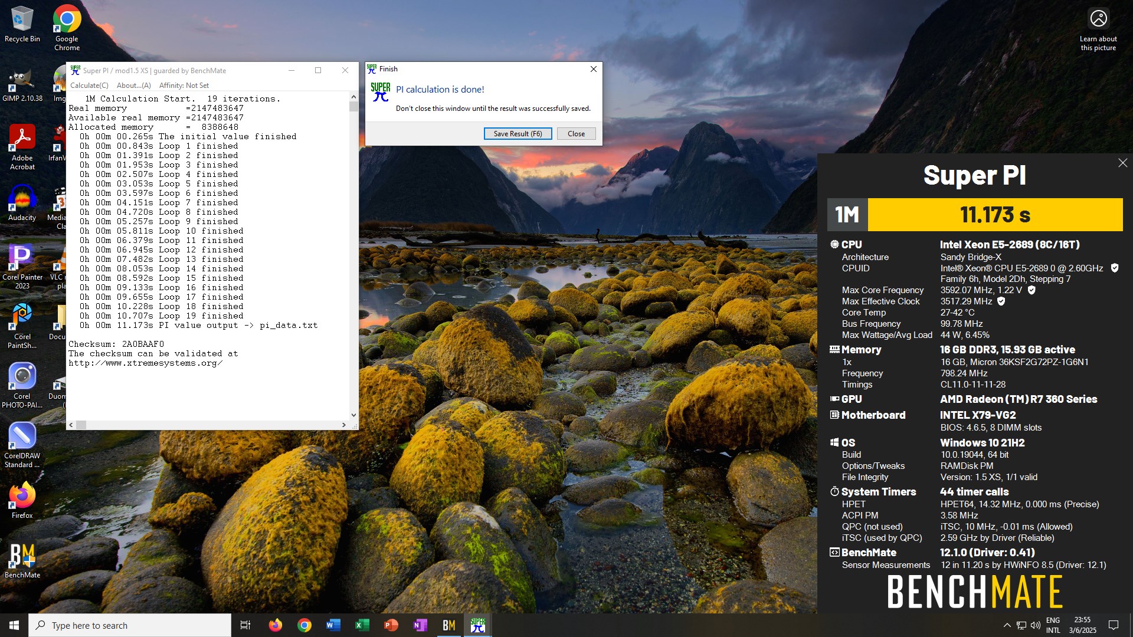Open the volume control in tray
This screenshot has width=1133, height=637.
pyautogui.click(x=1035, y=625)
